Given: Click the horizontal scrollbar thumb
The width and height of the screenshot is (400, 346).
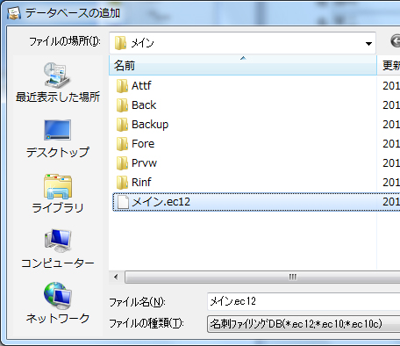Looking at the screenshot, I should (262, 277).
